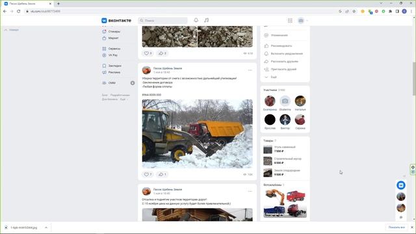Open member Екатерина's avatar
The image size is (416, 234).
tap(270, 101)
